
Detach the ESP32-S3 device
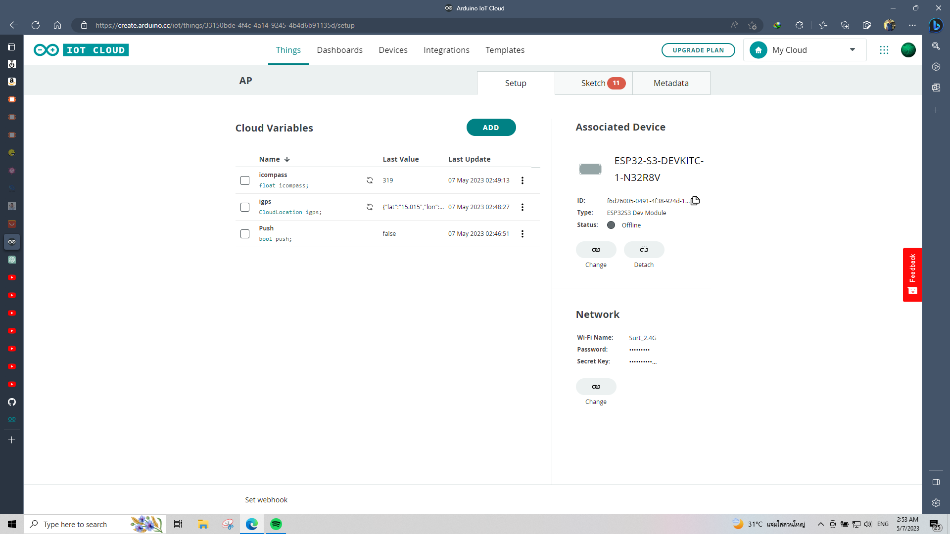pos(644,250)
